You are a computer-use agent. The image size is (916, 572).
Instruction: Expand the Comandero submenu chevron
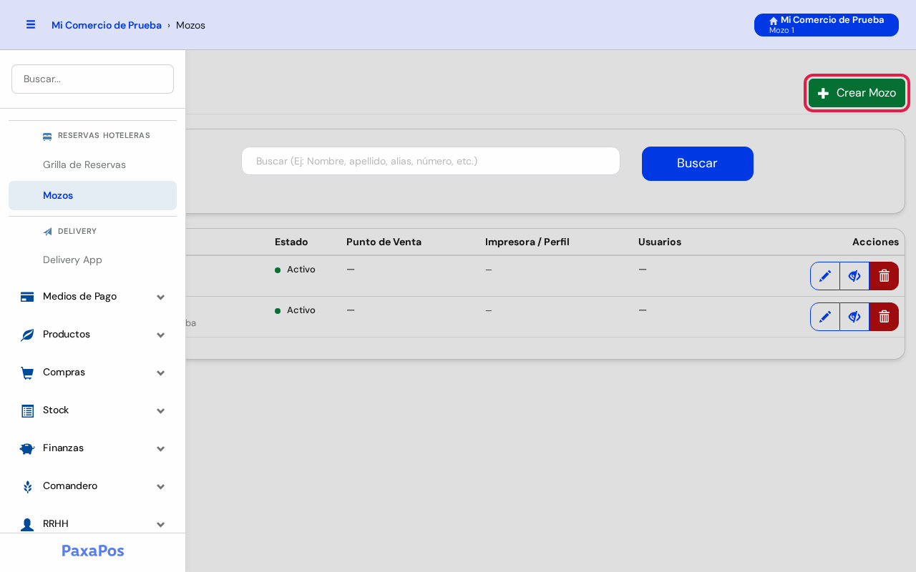click(x=161, y=486)
